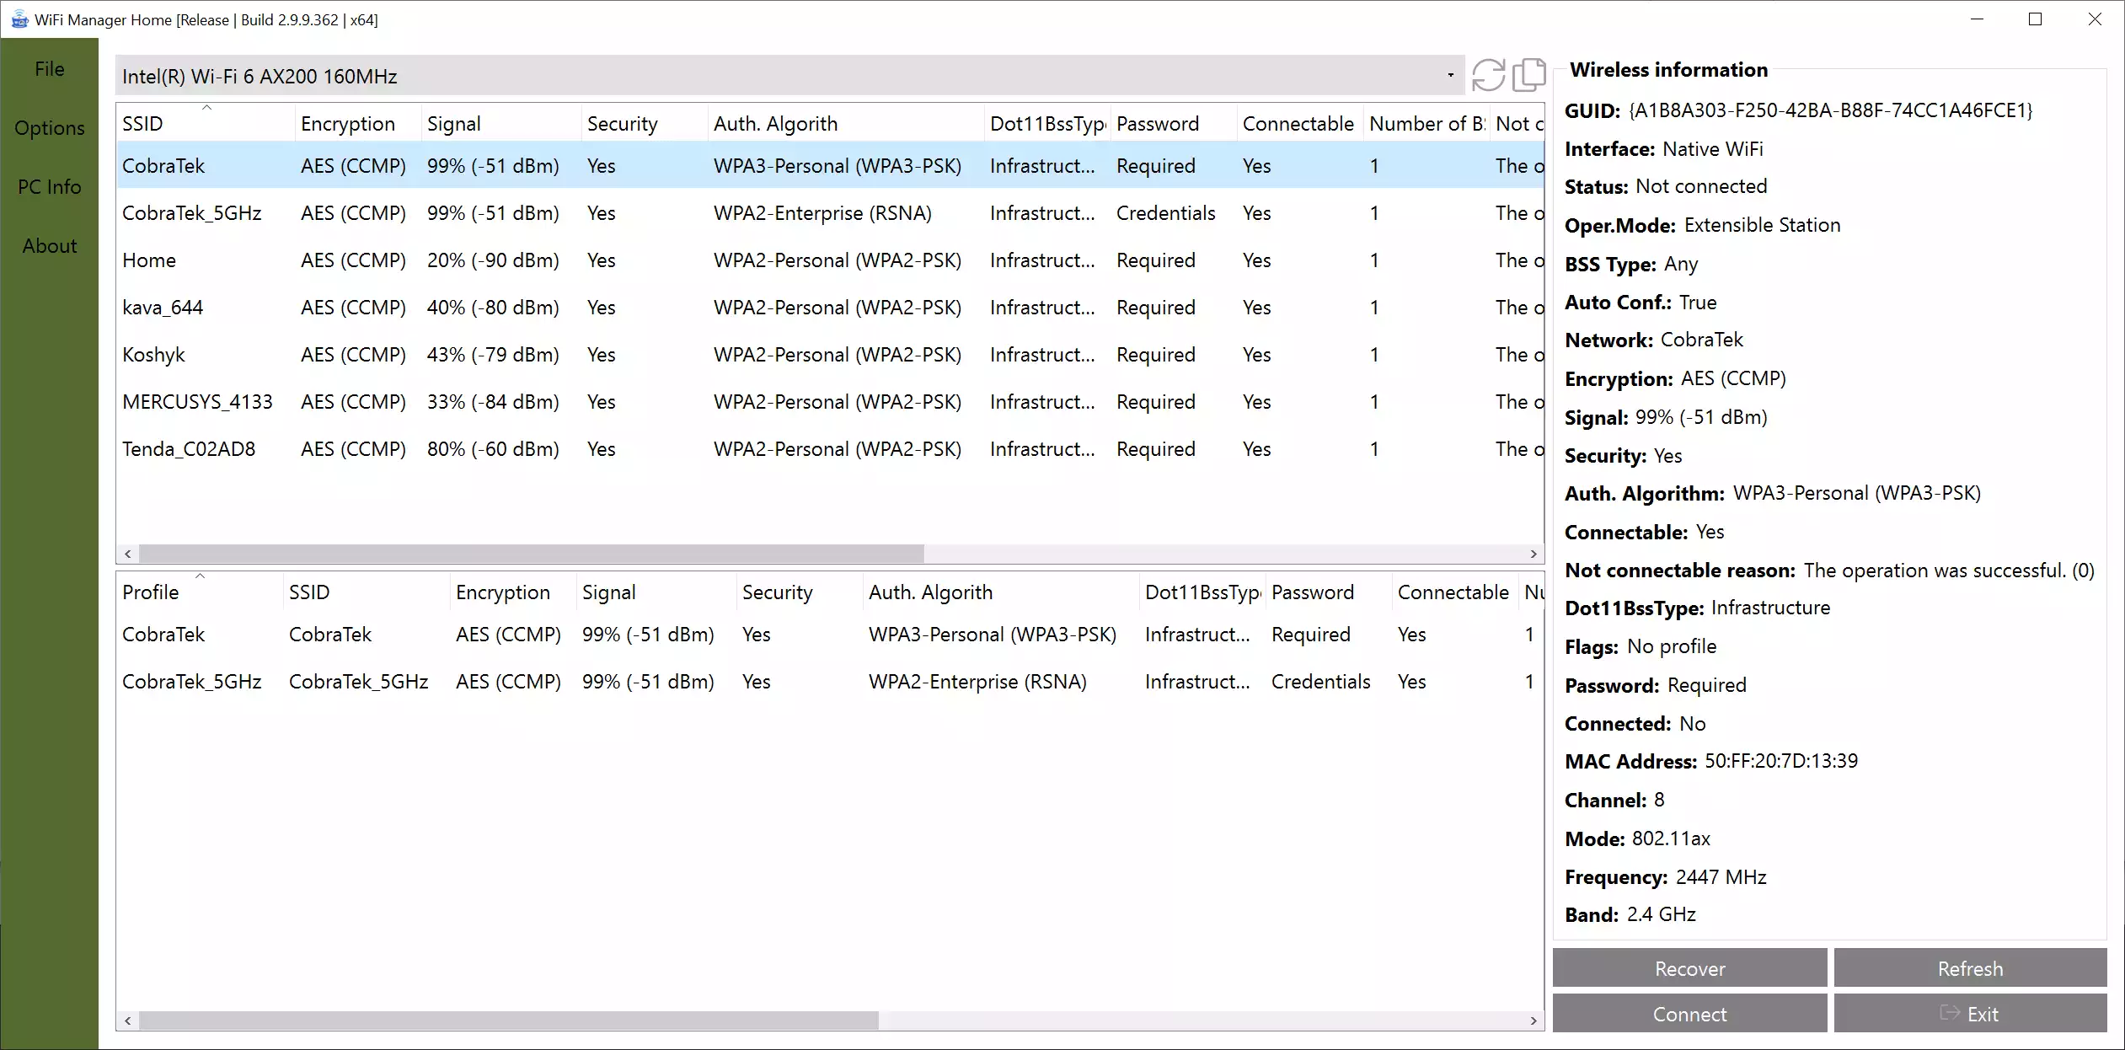This screenshot has height=1050, width=2125.
Task: Click the Flags No profile value
Action: coord(1672,646)
